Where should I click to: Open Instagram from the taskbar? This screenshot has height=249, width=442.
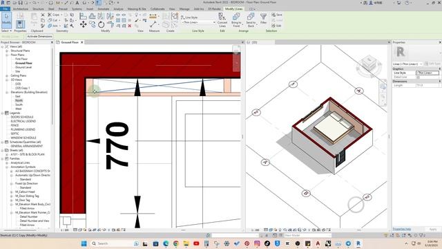coord(257,243)
